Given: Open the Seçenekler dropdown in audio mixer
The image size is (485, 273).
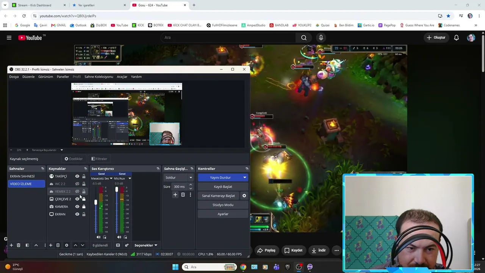Looking at the screenshot, I should (146, 245).
